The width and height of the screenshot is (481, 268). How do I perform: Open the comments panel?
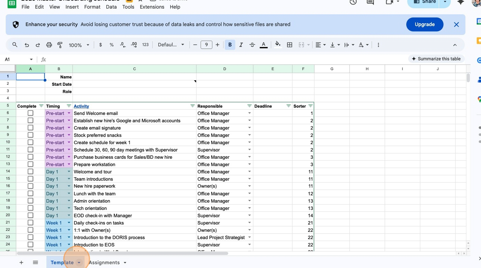coord(370,2)
